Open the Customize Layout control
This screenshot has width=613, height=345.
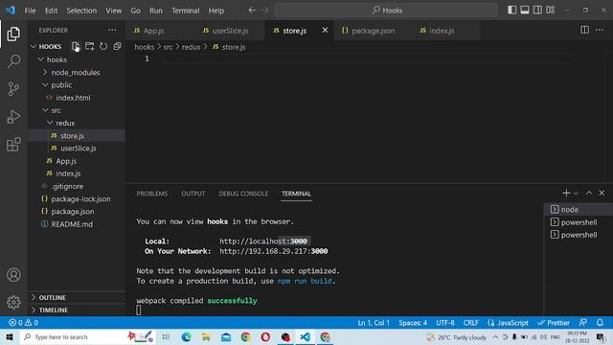click(551, 11)
